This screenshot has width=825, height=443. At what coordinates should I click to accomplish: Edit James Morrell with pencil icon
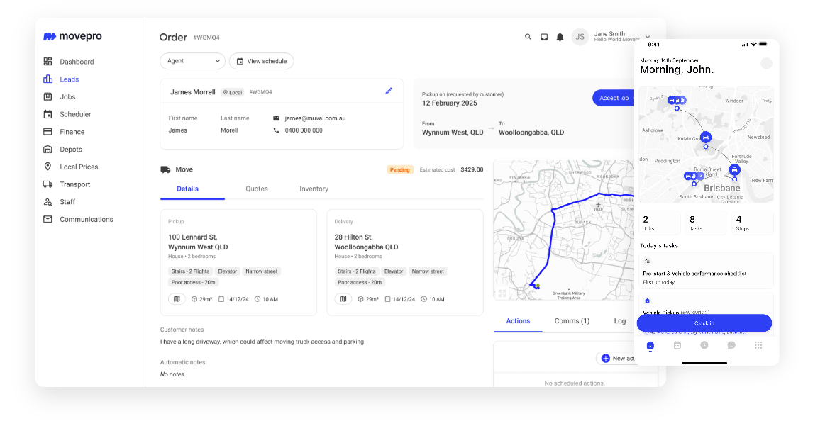pos(389,91)
